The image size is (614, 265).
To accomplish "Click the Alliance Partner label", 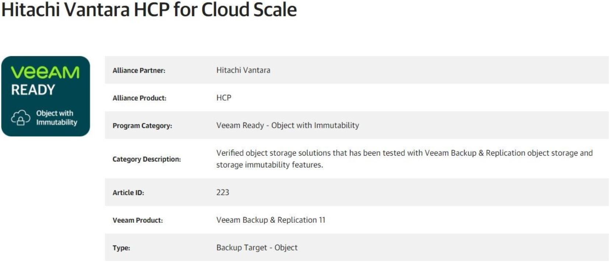I will [x=139, y=70].
